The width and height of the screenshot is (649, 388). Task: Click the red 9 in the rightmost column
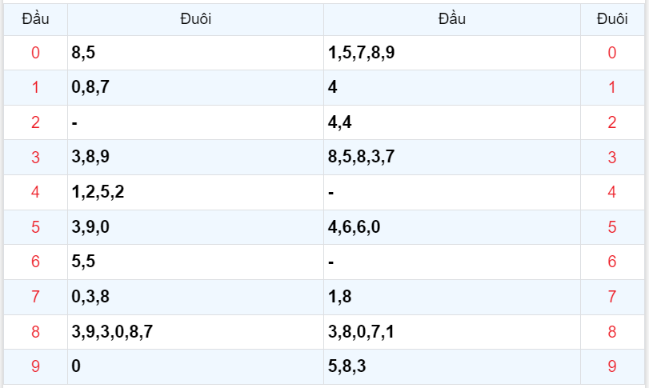click(612, 367)
